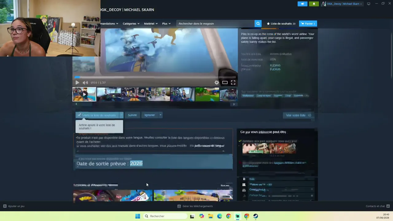Open the Catégories dropdown menu
The height and width of the screenshot is (221, 393).
pos(131,24)
